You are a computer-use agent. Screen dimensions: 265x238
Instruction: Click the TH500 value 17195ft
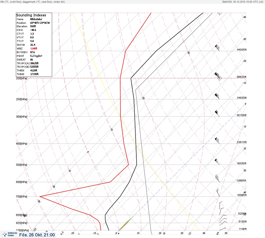click(x=34, y=74)
